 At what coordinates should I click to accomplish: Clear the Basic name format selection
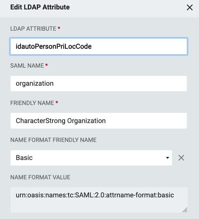coord(181,158)
